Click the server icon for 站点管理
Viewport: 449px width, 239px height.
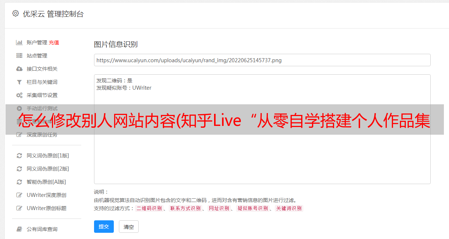pos(19,56)
